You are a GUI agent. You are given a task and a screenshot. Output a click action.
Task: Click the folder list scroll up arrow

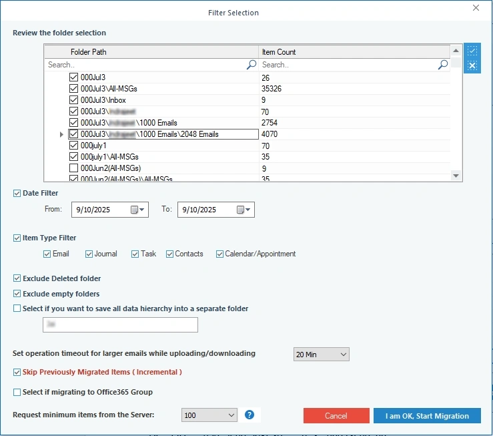click(x=456, y=50)
